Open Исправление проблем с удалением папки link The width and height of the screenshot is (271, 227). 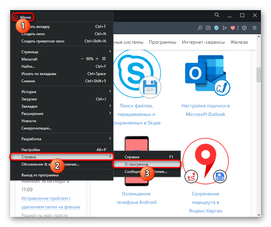[x=51, y=202]
